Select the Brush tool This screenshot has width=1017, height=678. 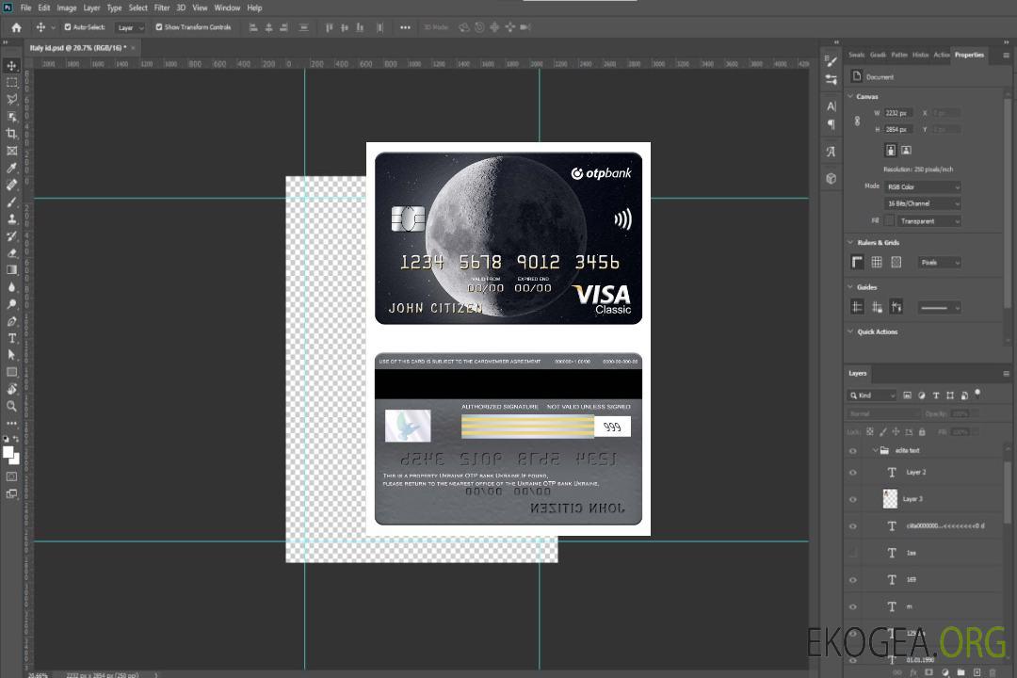pos(11,202)
